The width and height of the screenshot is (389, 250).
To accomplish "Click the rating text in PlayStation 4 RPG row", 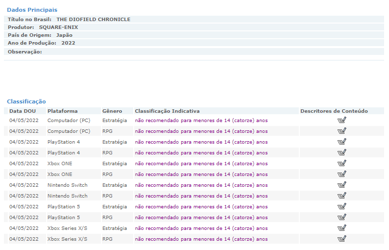I will (201, 152).
